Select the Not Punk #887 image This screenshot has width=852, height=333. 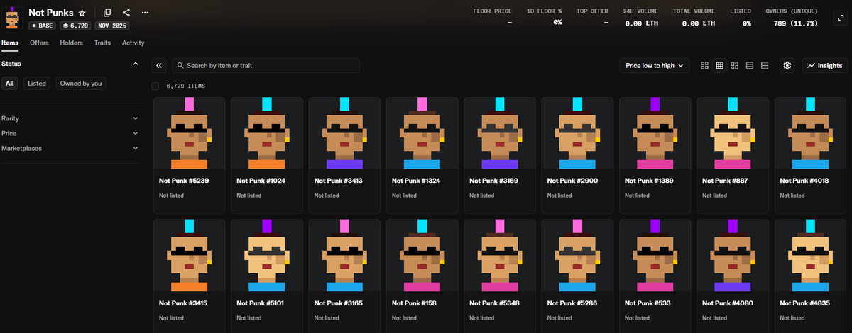click(x=732, y=133)
